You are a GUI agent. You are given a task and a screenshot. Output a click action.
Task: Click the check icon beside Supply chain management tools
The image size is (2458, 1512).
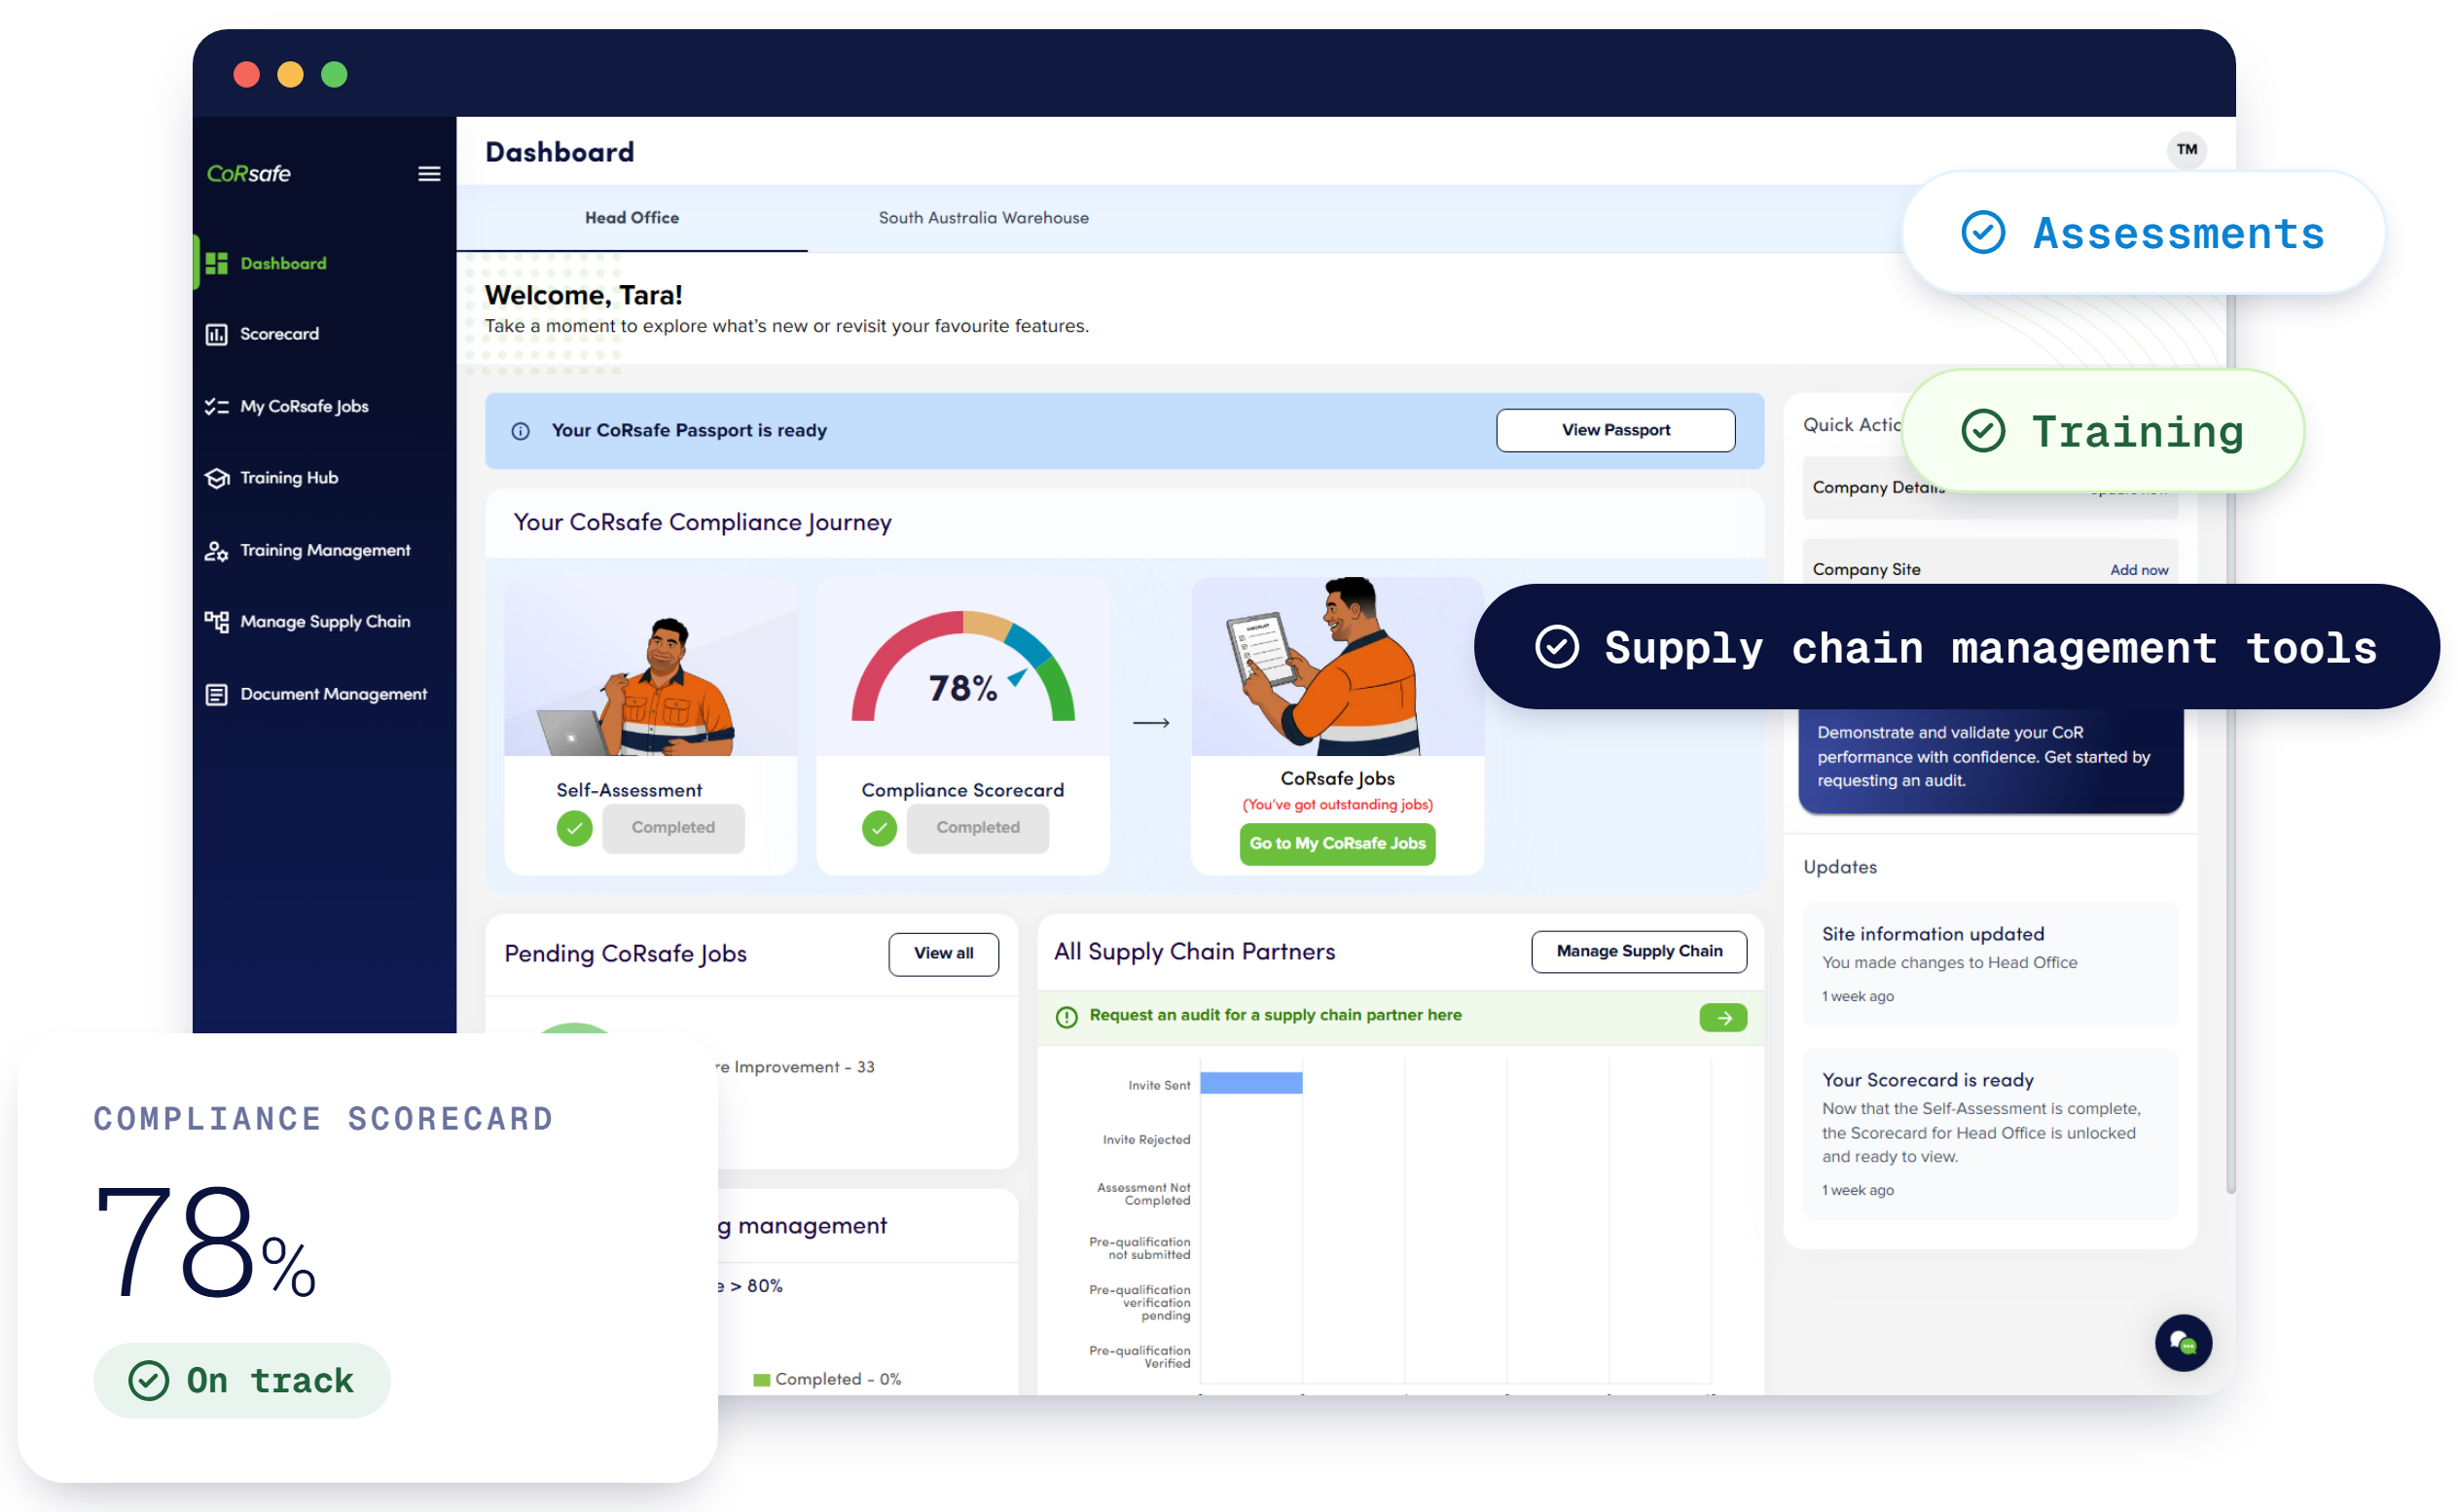(x=1556, y=647)
